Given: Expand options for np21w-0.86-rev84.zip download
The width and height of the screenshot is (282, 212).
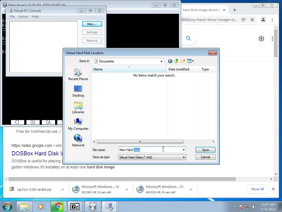Looking at the screenshot, I should pyautogui.click(x=63, y=189).
